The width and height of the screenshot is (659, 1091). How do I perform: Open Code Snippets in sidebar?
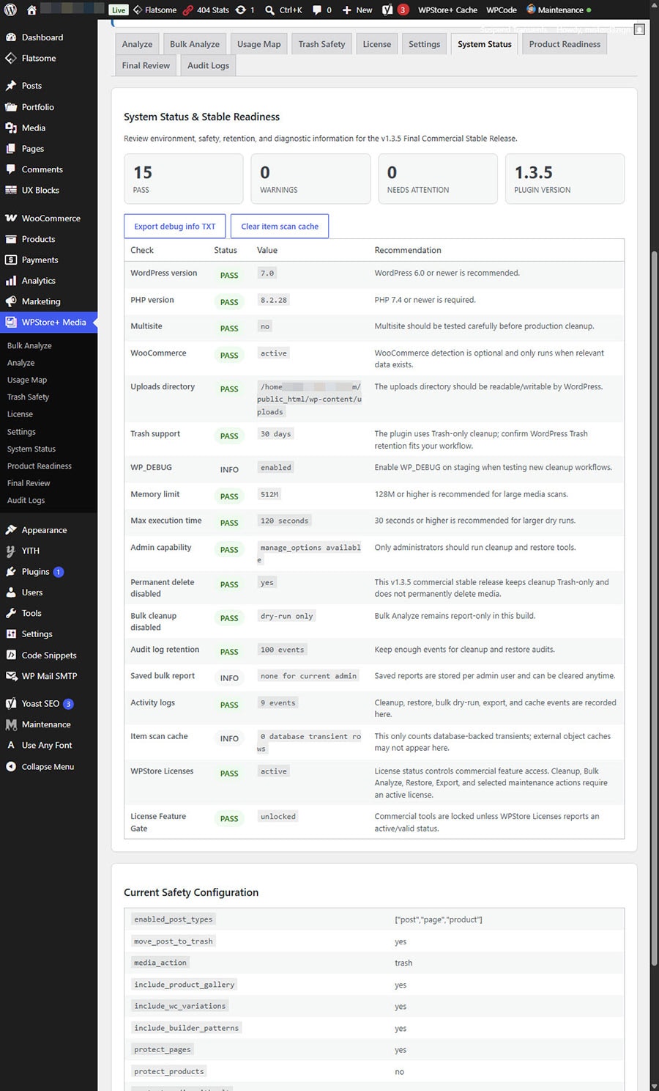tap(49, 655)
